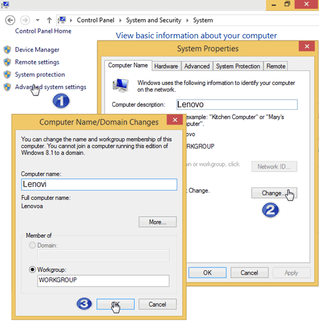Minimize the System window
Image resolution: width=319 pixels, height=321 pixels.
274,4
